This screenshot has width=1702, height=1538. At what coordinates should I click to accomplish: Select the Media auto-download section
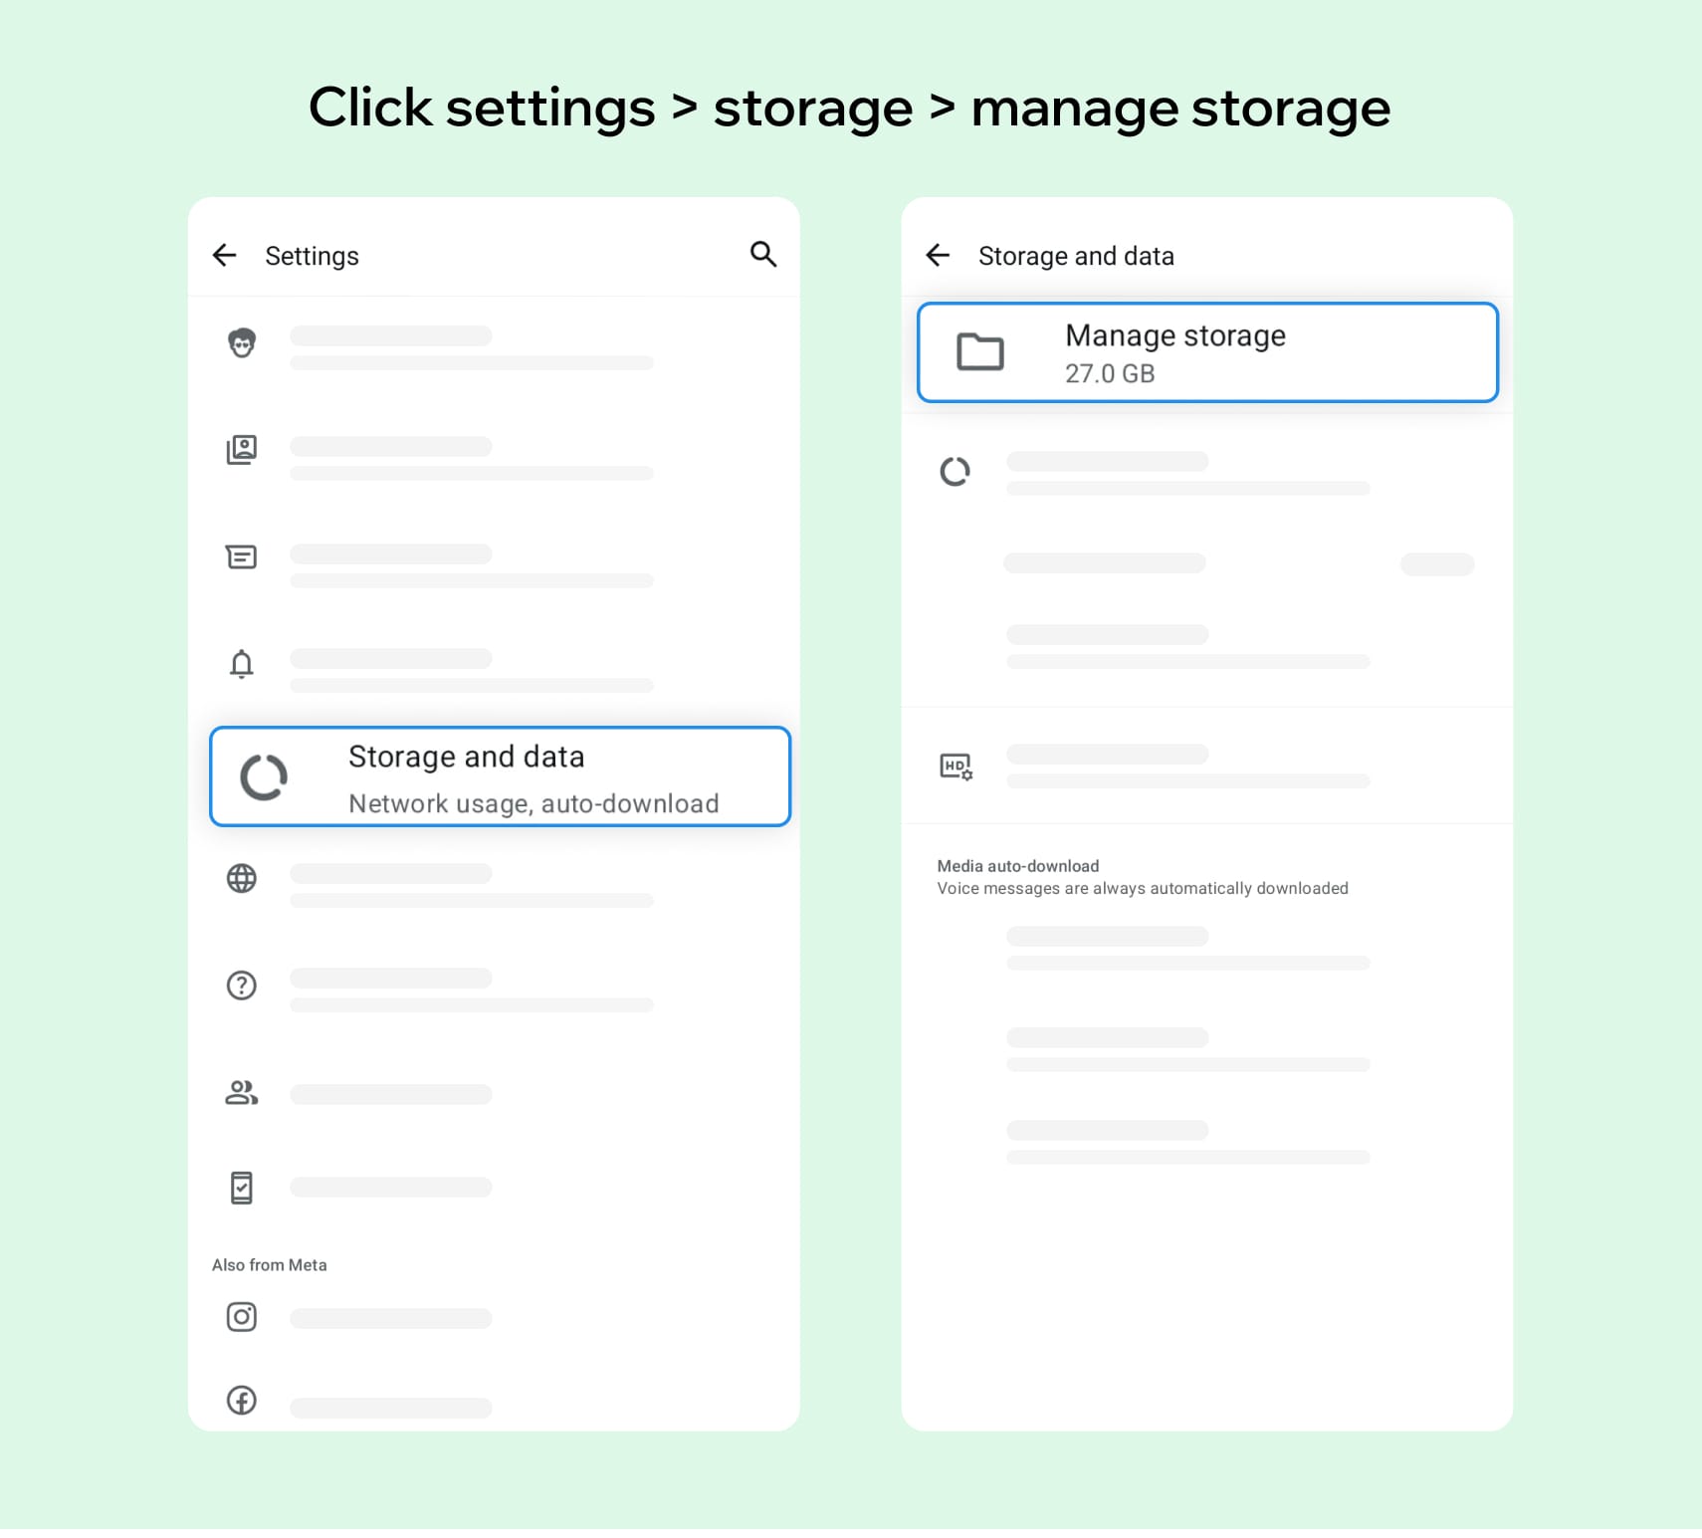1142,876
